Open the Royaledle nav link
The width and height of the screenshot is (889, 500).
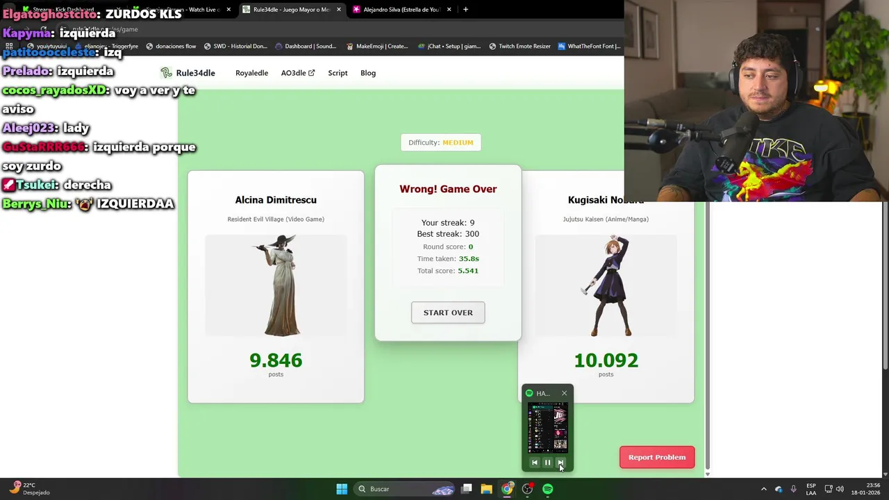tap(251, 73)
